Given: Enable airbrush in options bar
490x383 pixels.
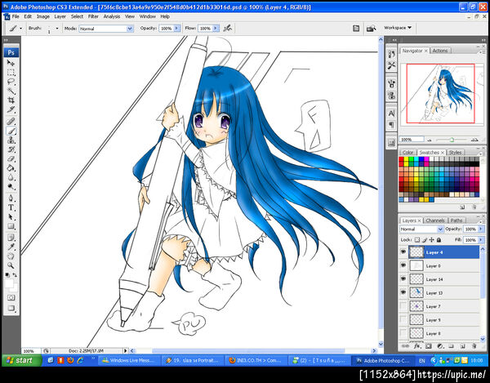Looking at the screenshot, I should coord(228,29).
